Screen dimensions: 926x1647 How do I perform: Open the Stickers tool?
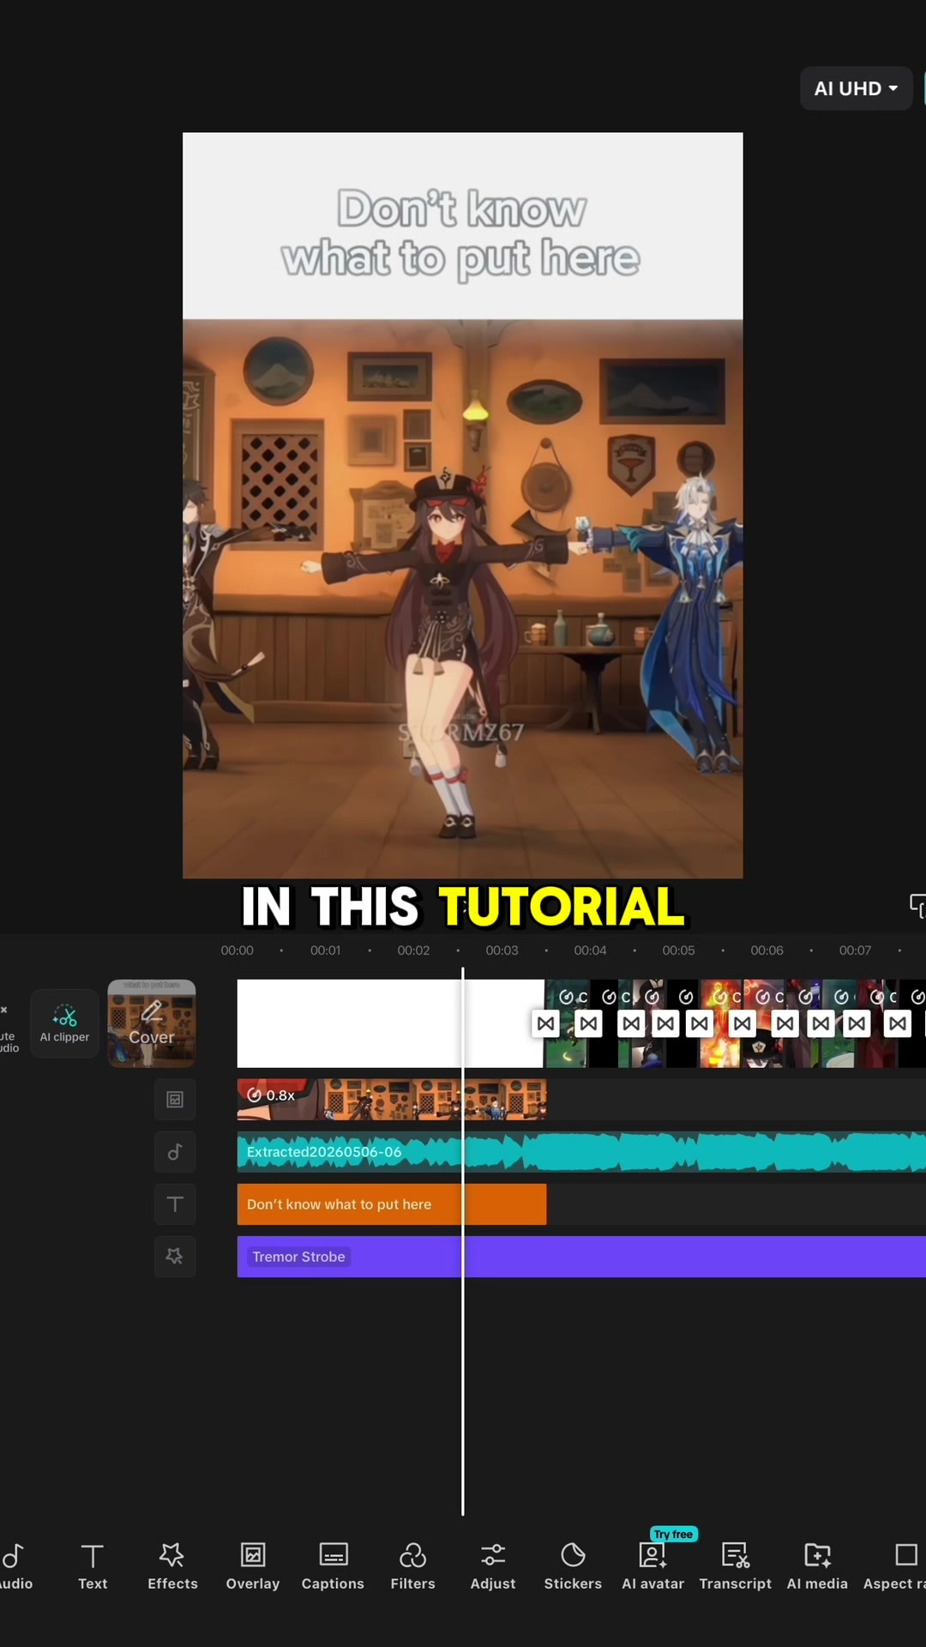pyautogui.click(x=573, y=1566)
